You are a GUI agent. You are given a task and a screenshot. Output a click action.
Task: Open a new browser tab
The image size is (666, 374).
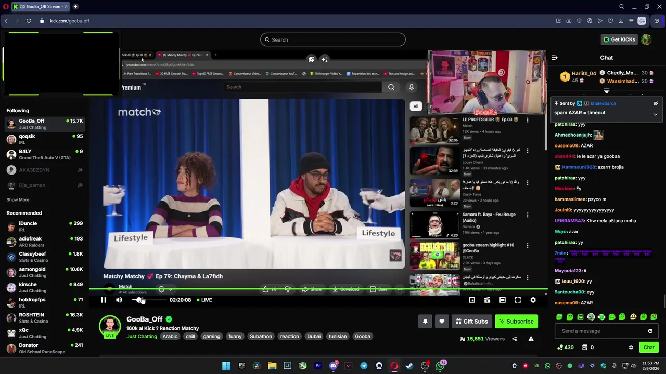[x=75, y=7]
